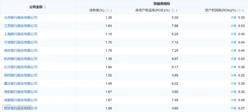Click 计算 button in the 0.27 ROA row
Image resolution: width=248 pixels, height=112 pixels.
233,108
